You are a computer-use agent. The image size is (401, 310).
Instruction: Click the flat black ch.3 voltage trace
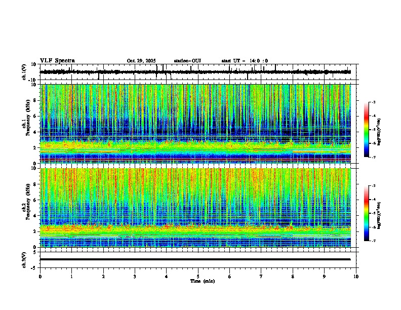click(195, 259)
